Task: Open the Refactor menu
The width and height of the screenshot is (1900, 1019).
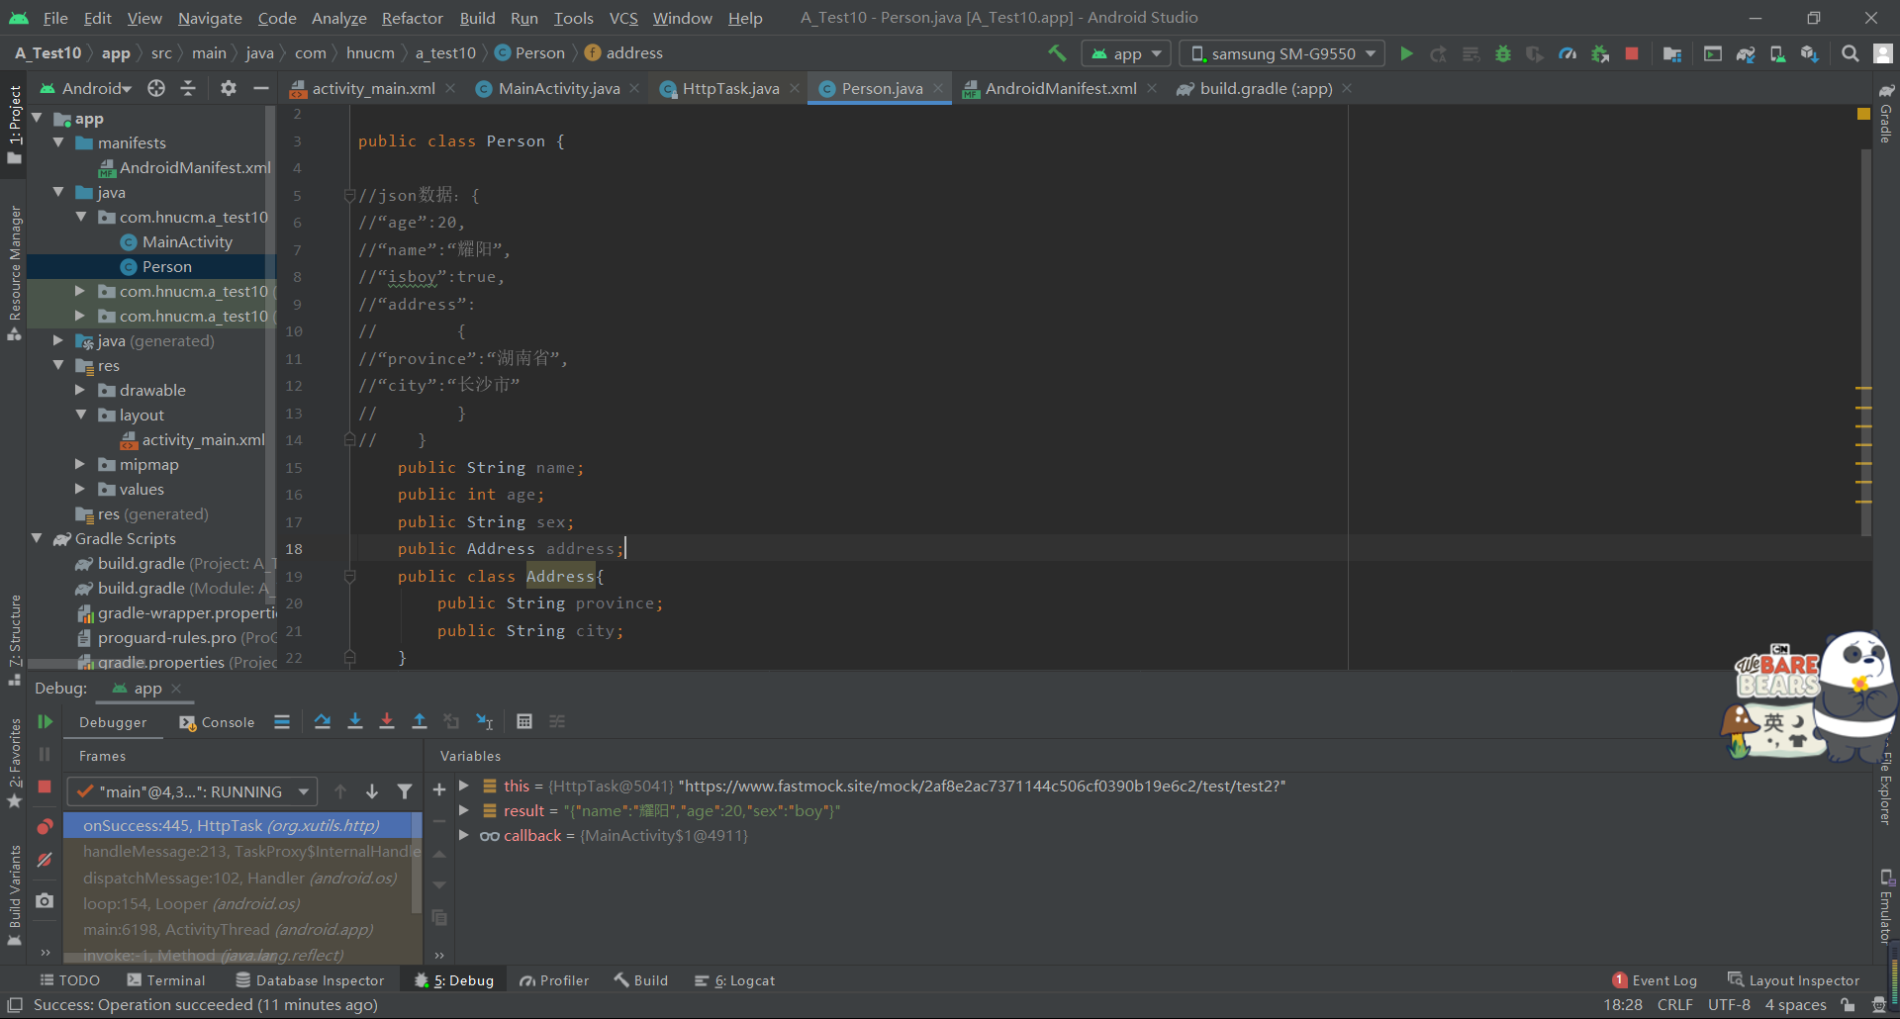Action: (412, 18)
